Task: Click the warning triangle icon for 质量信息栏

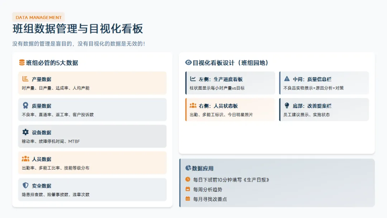Action: click(287, 79)
